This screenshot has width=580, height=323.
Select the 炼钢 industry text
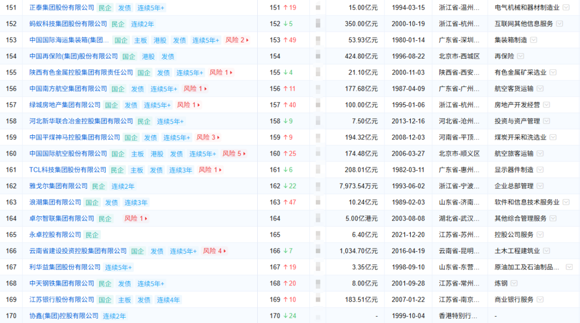[x=501, y=283]
